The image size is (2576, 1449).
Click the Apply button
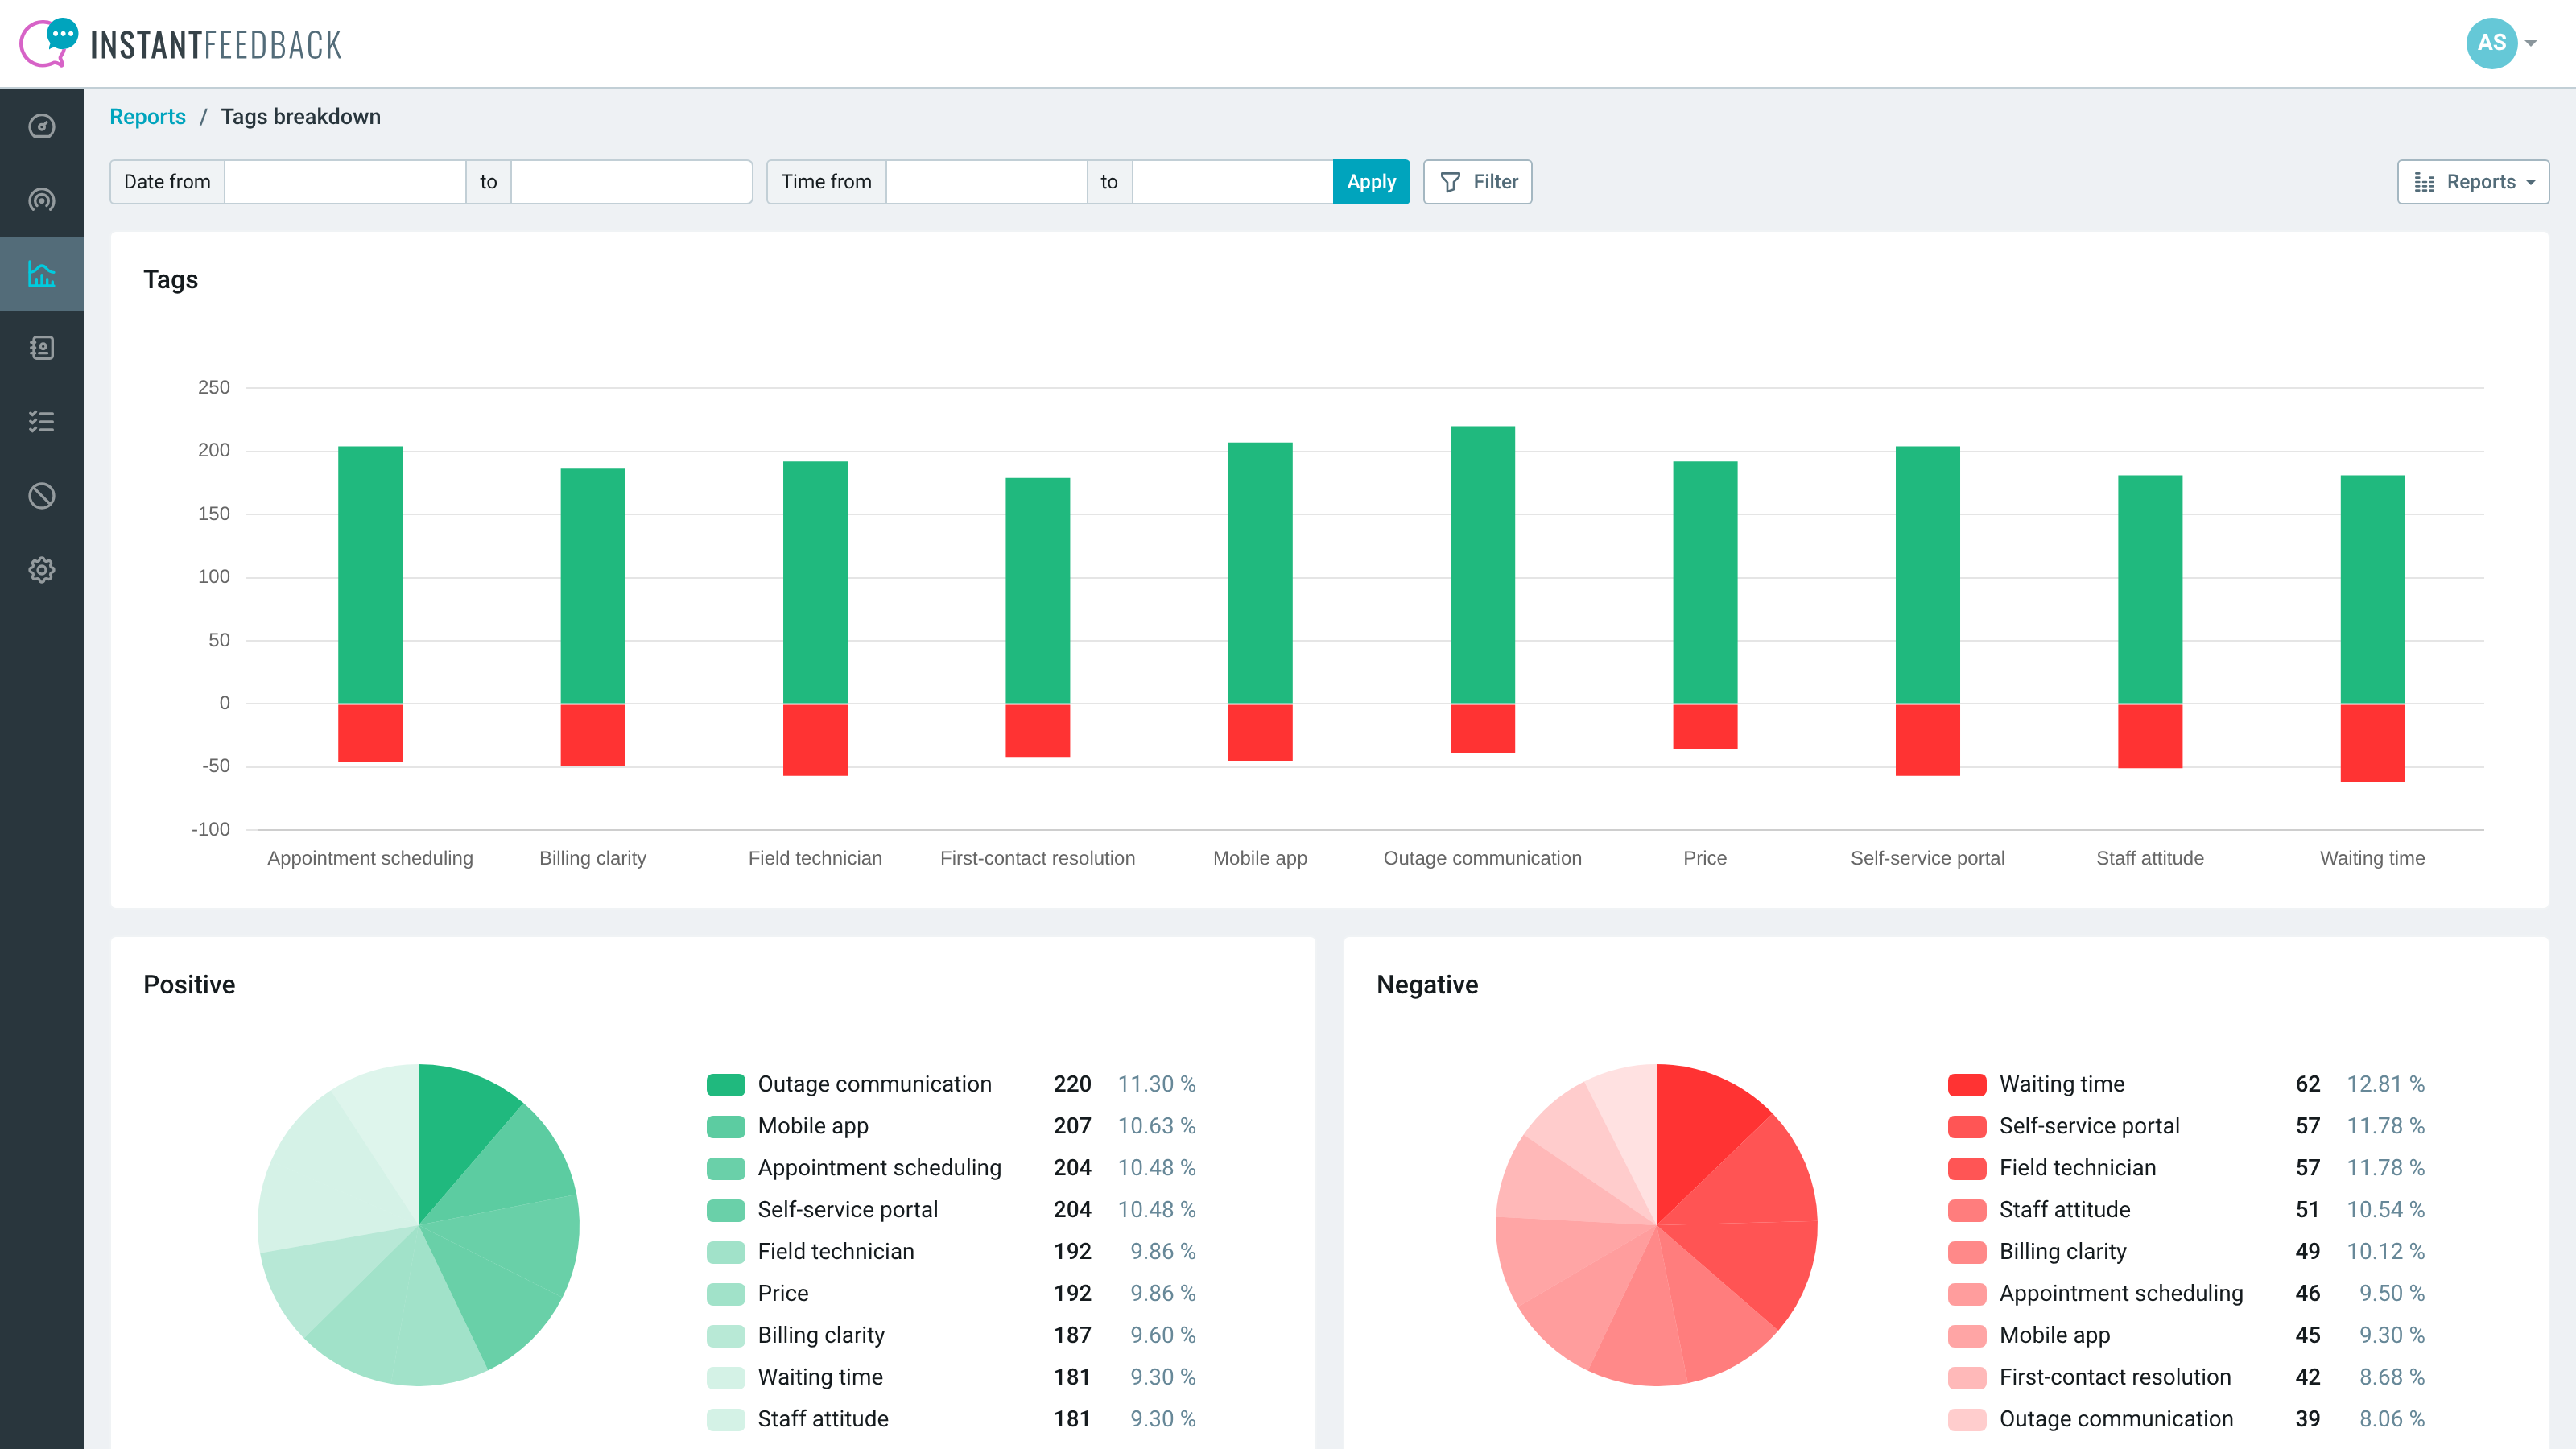(1371, 182)
